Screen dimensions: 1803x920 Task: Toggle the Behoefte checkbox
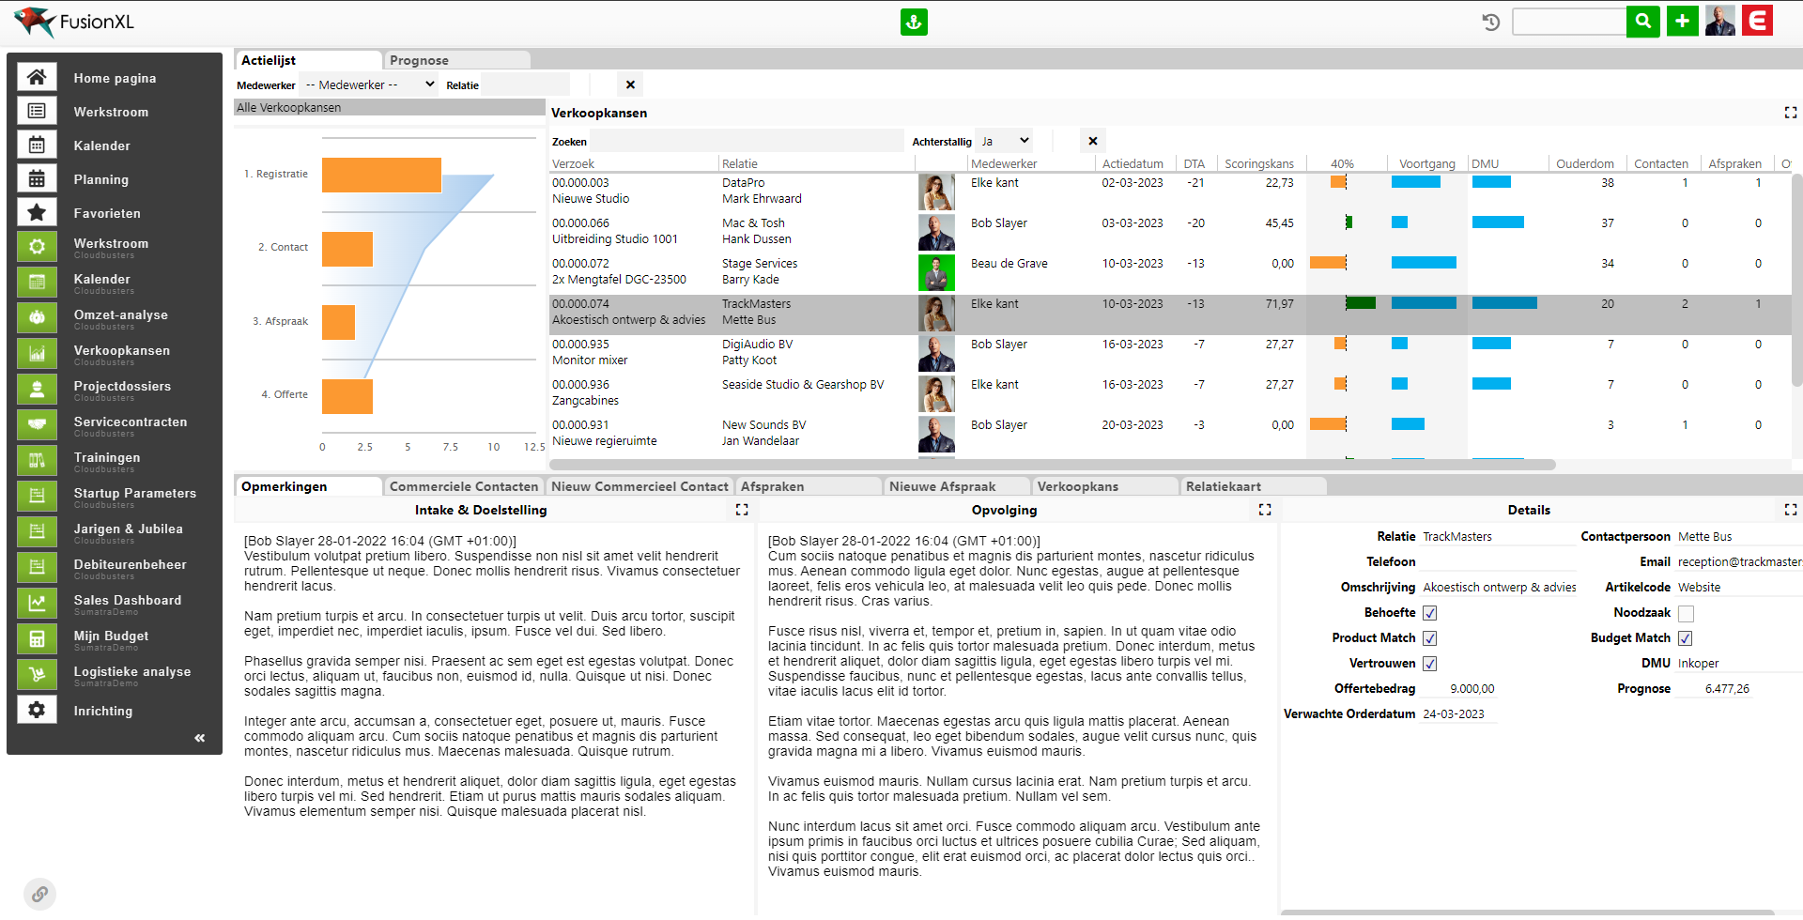(x=1429, y=613)
